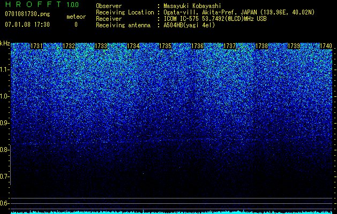Click the cyan signal-level strip at bottom
Screen dimensions: 337x214
pyautogui.click(x=171, y=212)
